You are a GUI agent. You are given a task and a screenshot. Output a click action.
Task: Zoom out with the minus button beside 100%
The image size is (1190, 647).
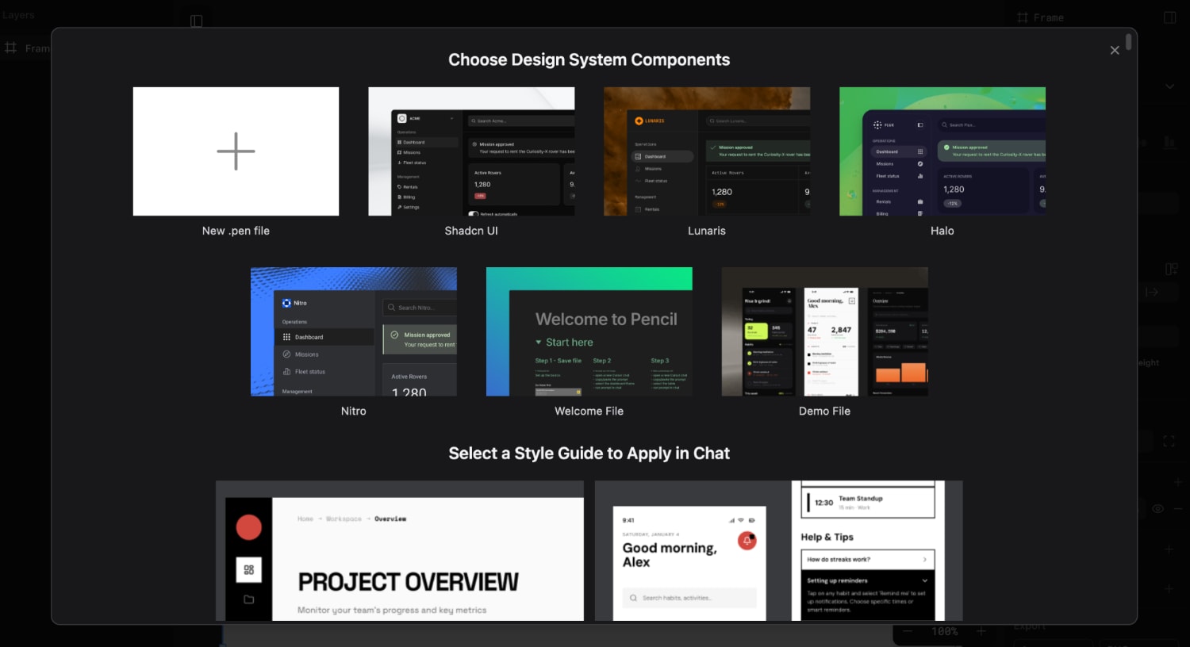coord(908,631)
